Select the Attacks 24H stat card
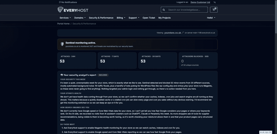Screen dimensions: 277x134 click(77, 60)
